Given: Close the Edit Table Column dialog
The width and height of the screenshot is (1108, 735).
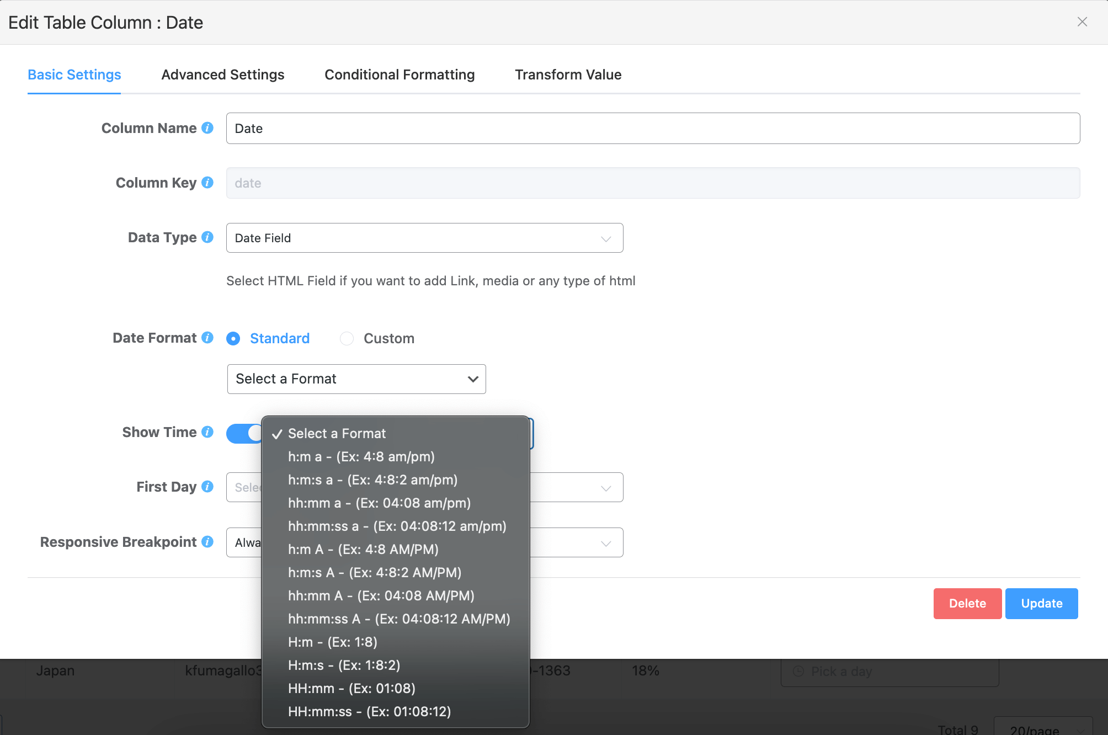Looking at the screenshot, I should 1082,22.
